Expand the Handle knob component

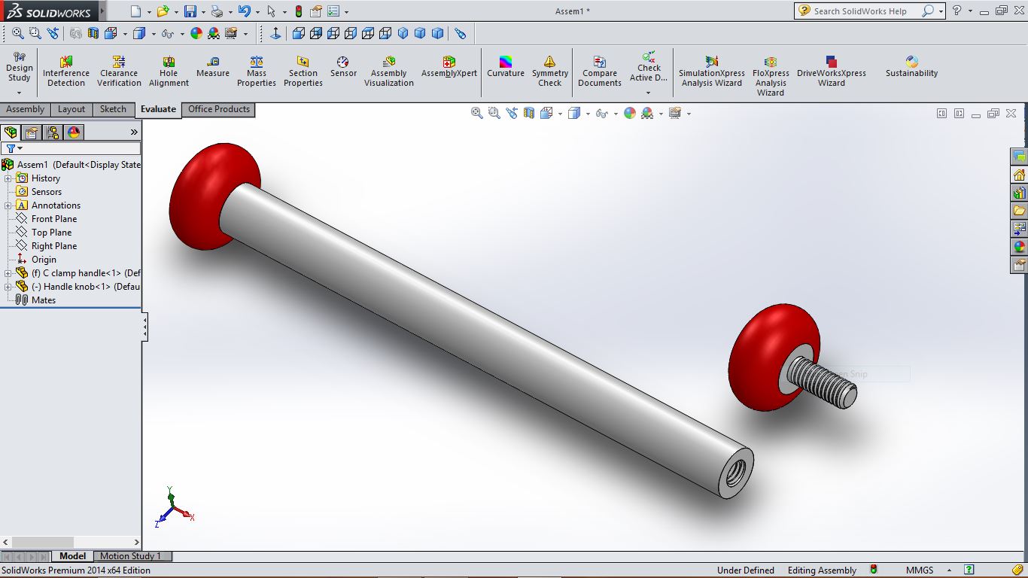[x=8, y=287]
